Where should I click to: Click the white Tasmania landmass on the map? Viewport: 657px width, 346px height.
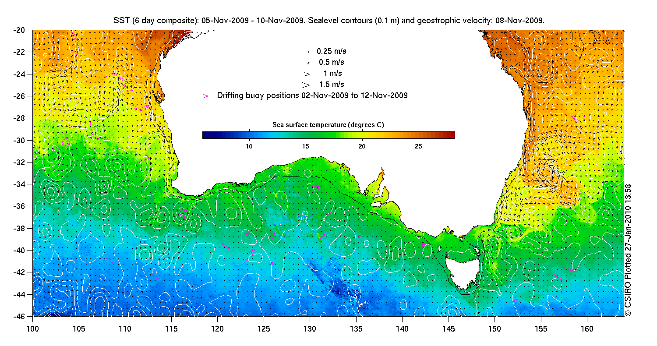(462, 274)
